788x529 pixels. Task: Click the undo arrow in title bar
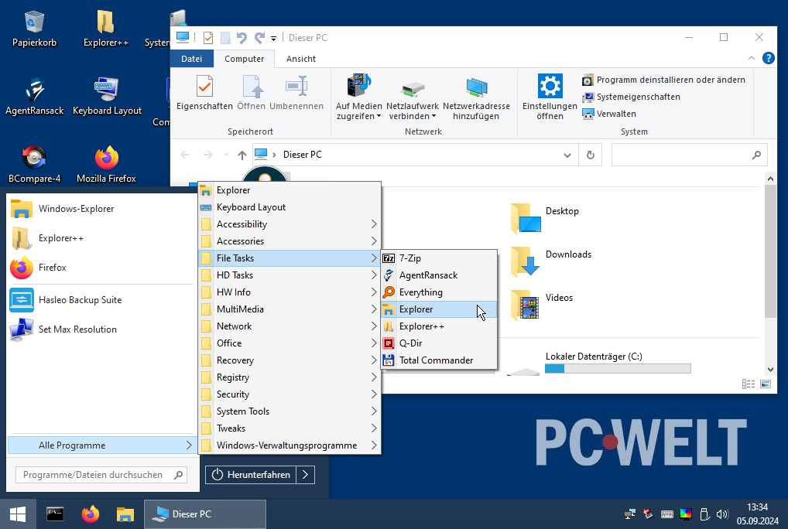click(x=242, y=38)
